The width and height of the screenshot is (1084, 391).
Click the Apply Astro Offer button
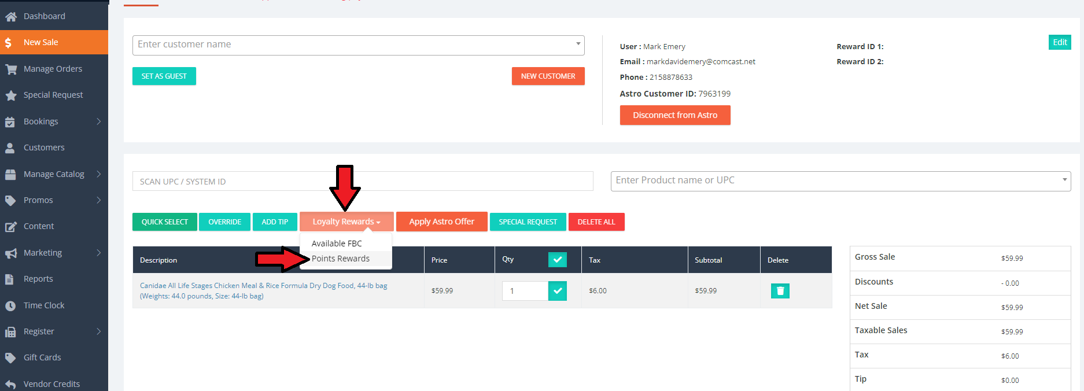pos(441,222)
